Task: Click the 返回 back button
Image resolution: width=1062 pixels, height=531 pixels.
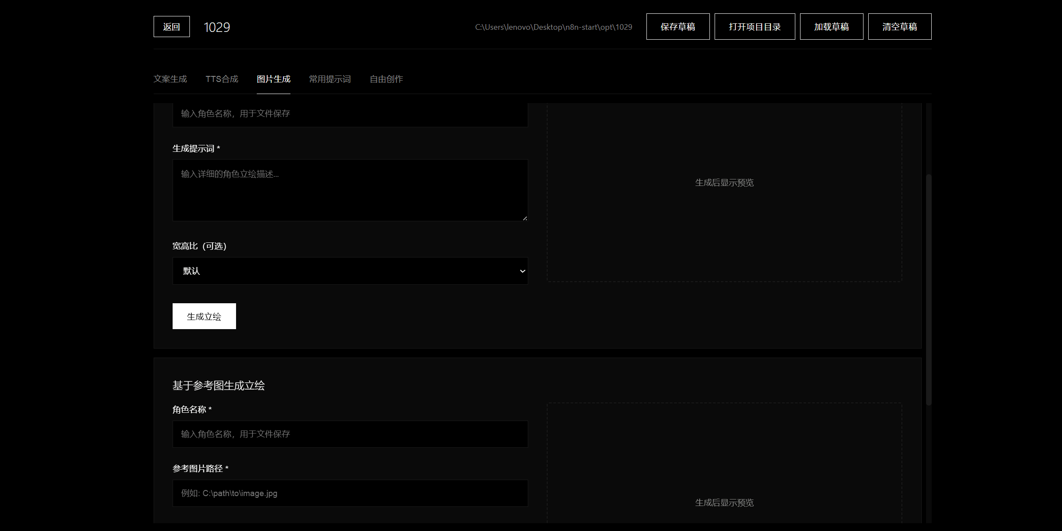Action: (171, 27)
